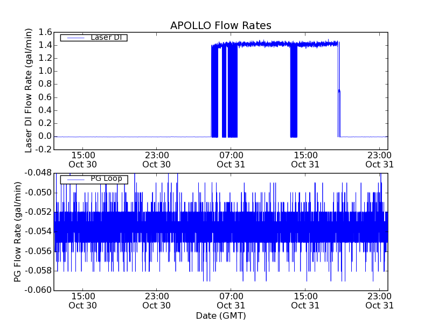Click the 1.6 tick on the top y-axis
The width and height of the screenshot is (431, 323).
pos(44,32)
